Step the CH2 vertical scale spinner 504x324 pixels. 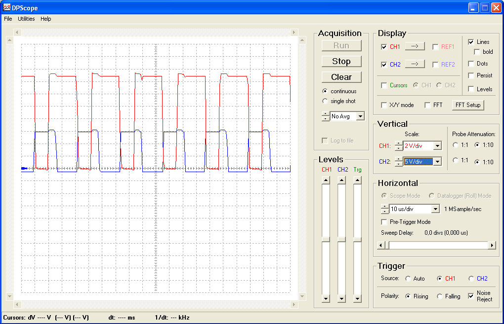(x=399, y=162)
